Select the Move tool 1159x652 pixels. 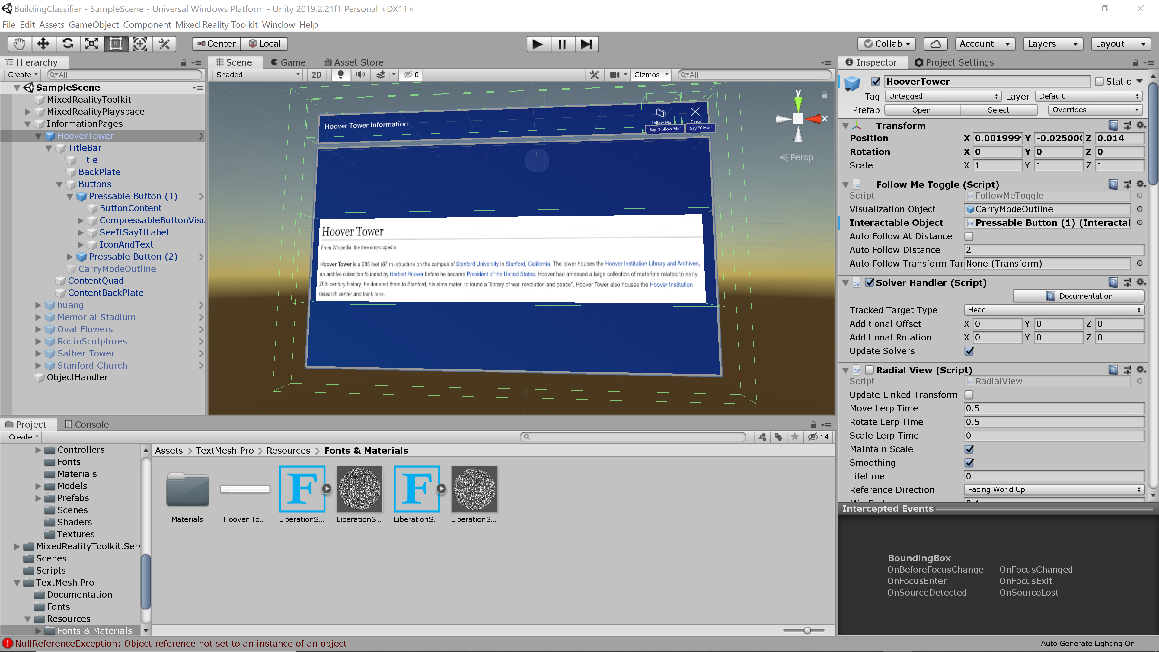point(43,44)
